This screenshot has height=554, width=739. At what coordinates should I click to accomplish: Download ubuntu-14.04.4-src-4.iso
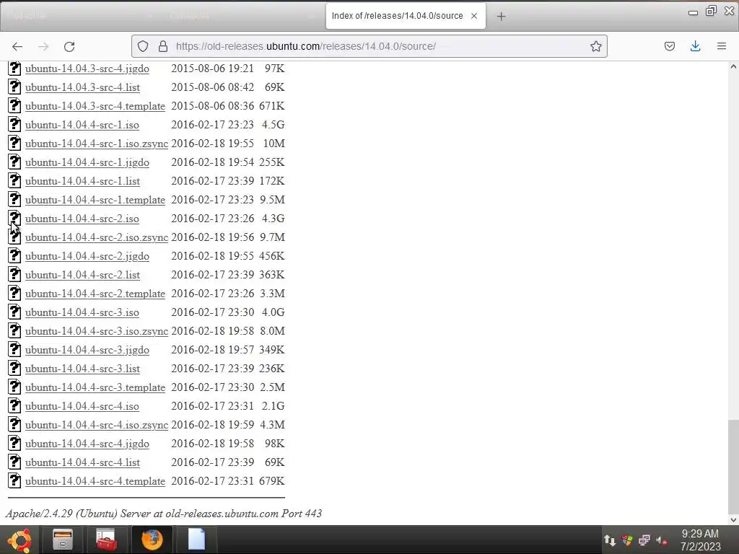click(x=82, y=406)
